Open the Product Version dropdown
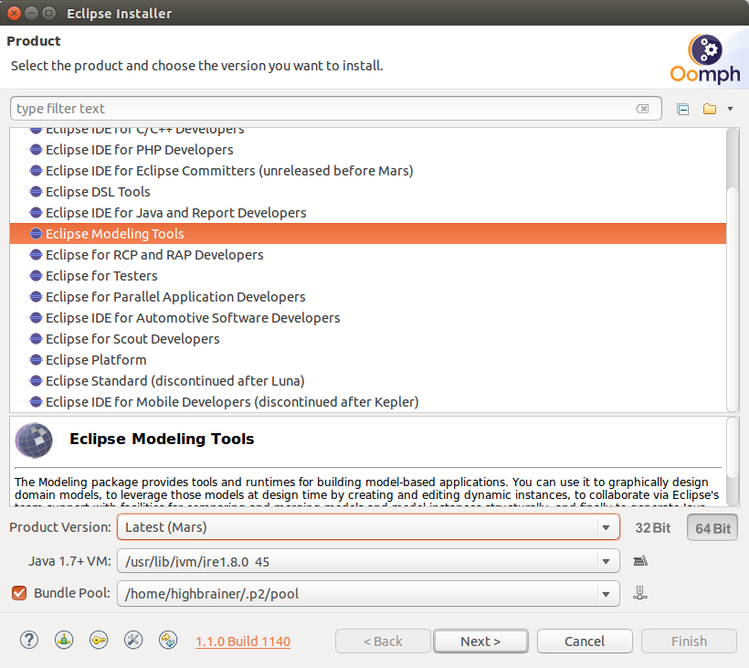Viewport: 749px width, 668px height. pos(368,527)
